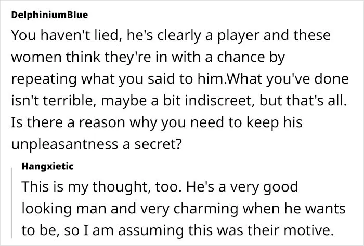Viewport: 364px width, 246px height.
Task: Click the line starting 'You haven't lied'
Action: (x=171, y=35)
